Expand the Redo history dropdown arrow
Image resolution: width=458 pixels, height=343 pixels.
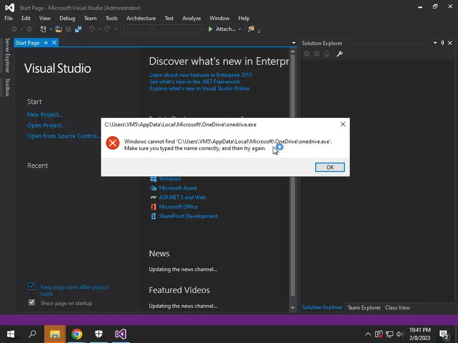click(115, 29)
